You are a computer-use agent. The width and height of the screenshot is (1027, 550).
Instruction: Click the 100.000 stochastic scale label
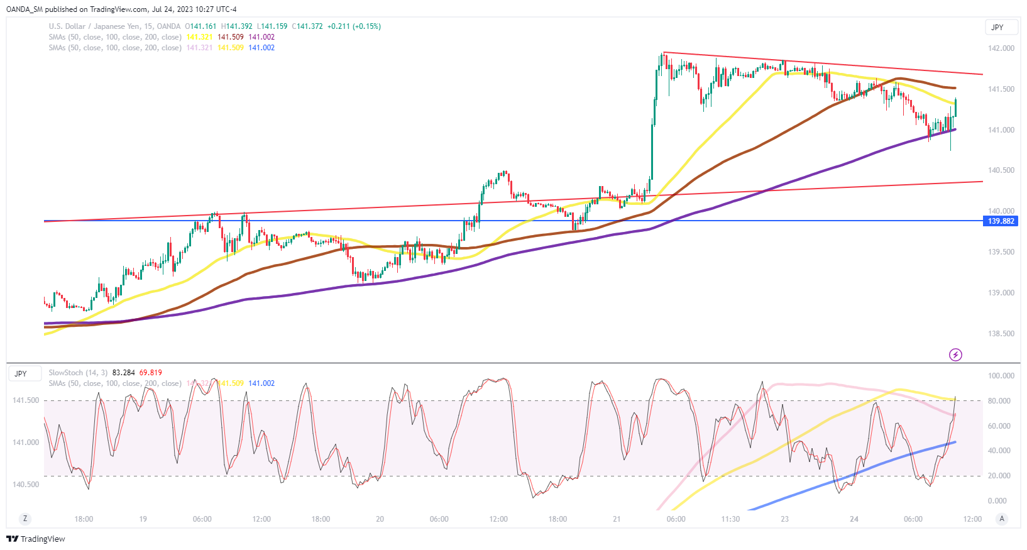tap(1001, 376)
